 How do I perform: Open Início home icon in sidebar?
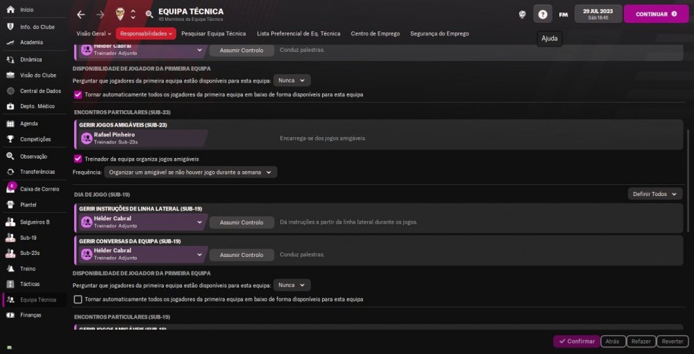[x=10, y=10]
